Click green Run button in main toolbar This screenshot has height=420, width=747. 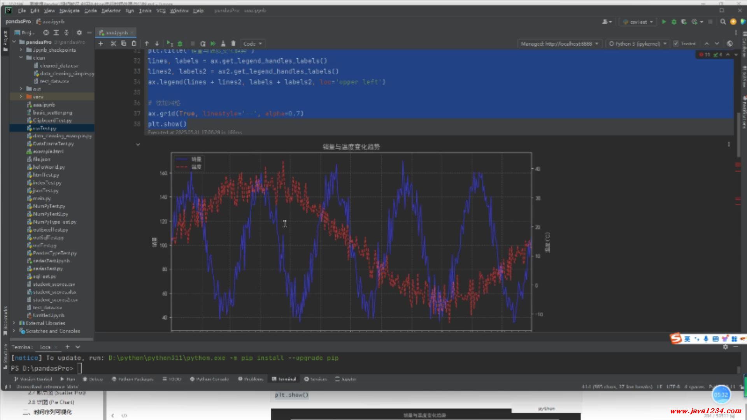click(664, 22)
